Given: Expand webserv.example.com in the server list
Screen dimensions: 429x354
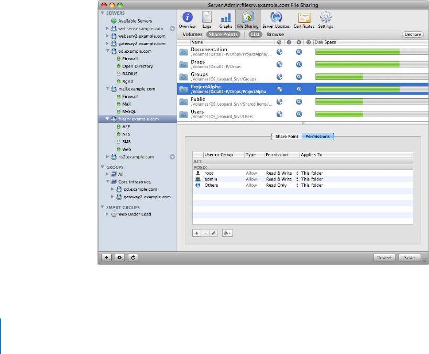Looking at the screenshot, I should (x=107, y=28).
